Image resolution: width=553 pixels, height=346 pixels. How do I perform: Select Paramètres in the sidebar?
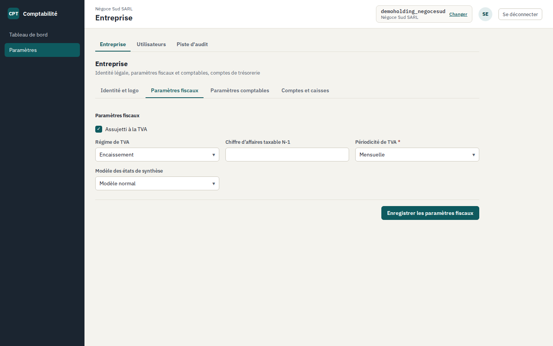(42, 50)
